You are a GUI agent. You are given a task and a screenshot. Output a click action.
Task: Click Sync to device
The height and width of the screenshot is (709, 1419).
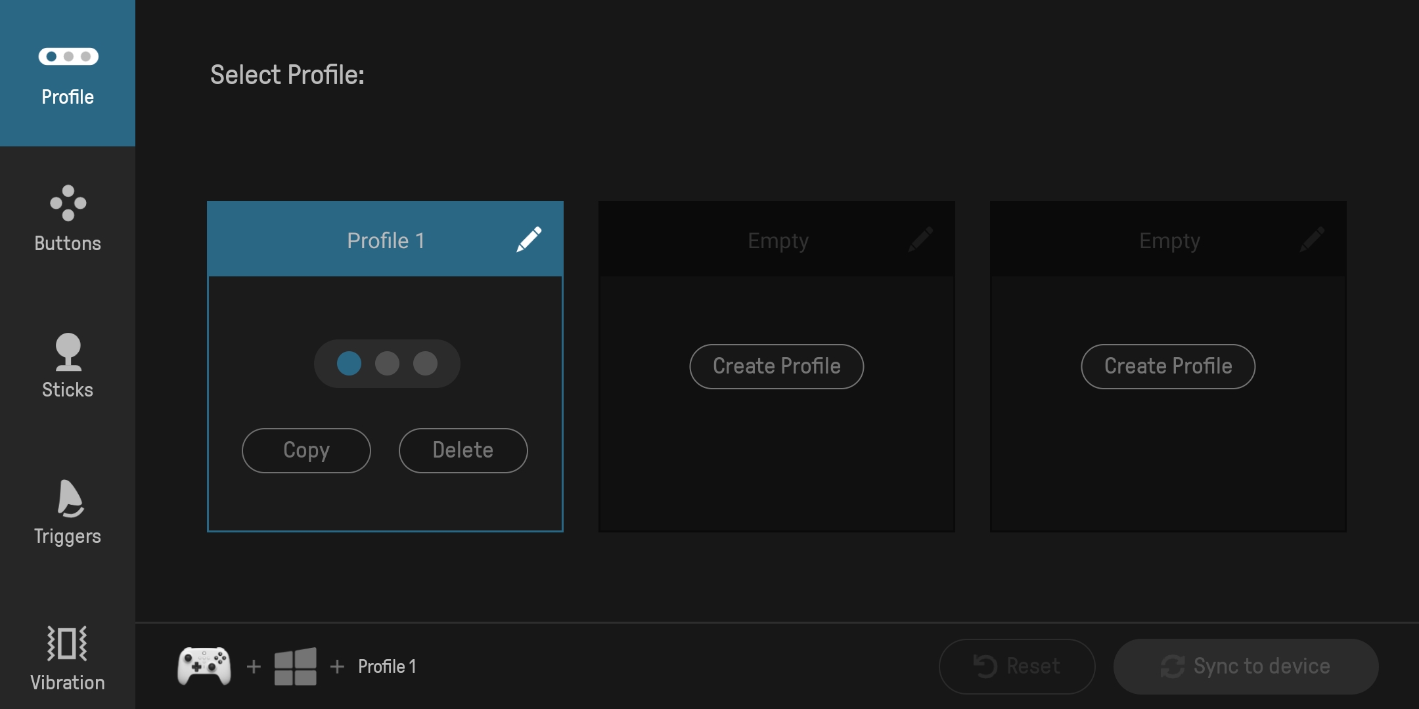[x=1246, y=666]
